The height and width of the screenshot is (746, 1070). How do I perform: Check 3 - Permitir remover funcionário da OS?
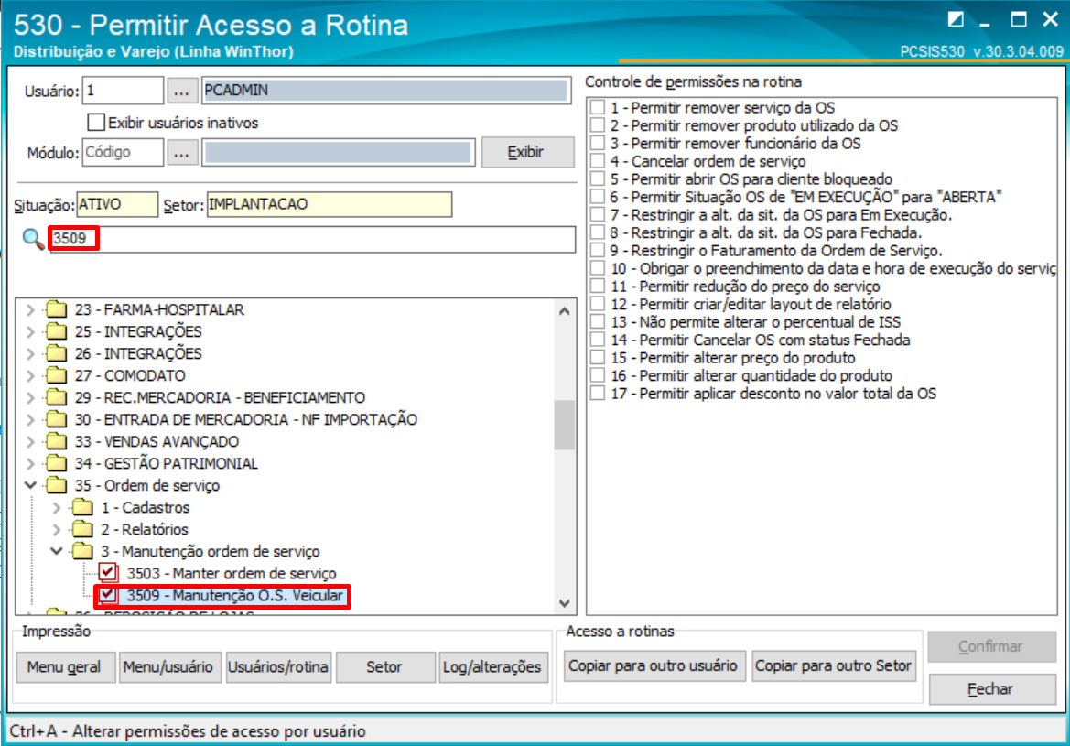(598, 144)
